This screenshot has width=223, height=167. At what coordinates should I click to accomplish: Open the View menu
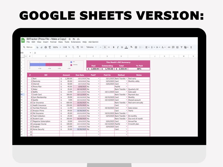(x=39, y=42)
